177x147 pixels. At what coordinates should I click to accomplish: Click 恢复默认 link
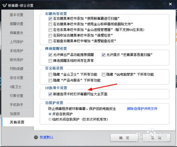47,137
